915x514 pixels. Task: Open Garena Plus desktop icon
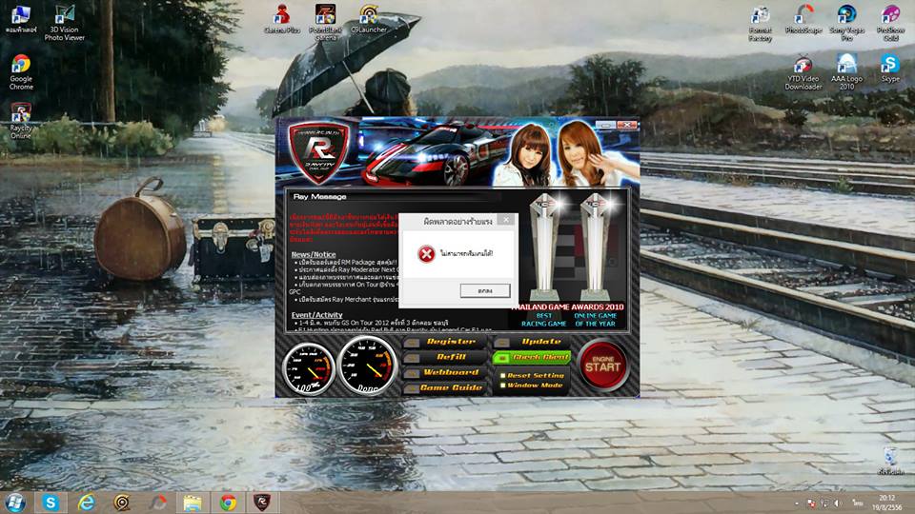tap(282, 19)
